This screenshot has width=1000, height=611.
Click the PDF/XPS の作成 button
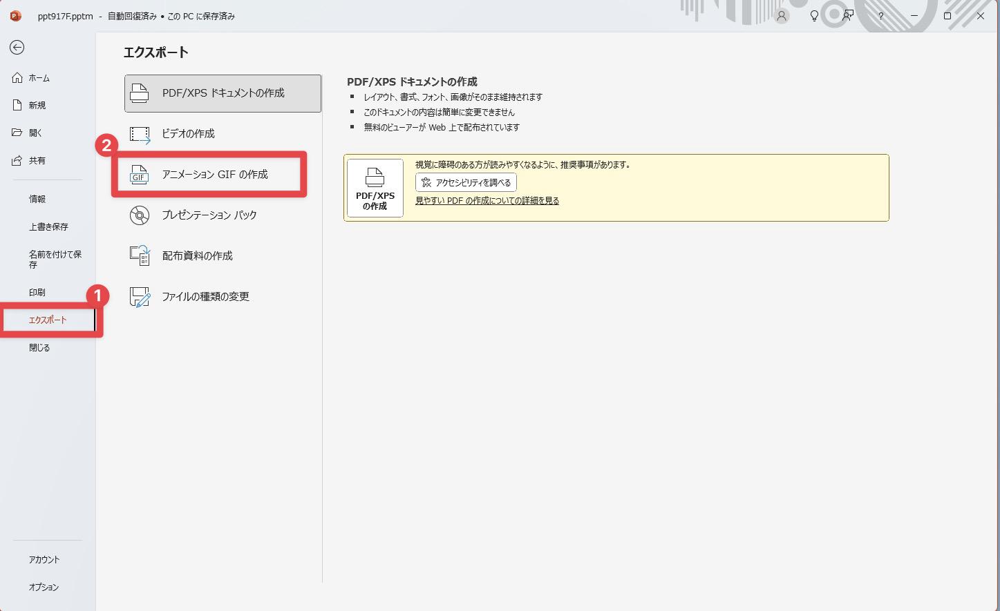pyautogui.click(x=375, y=188)
